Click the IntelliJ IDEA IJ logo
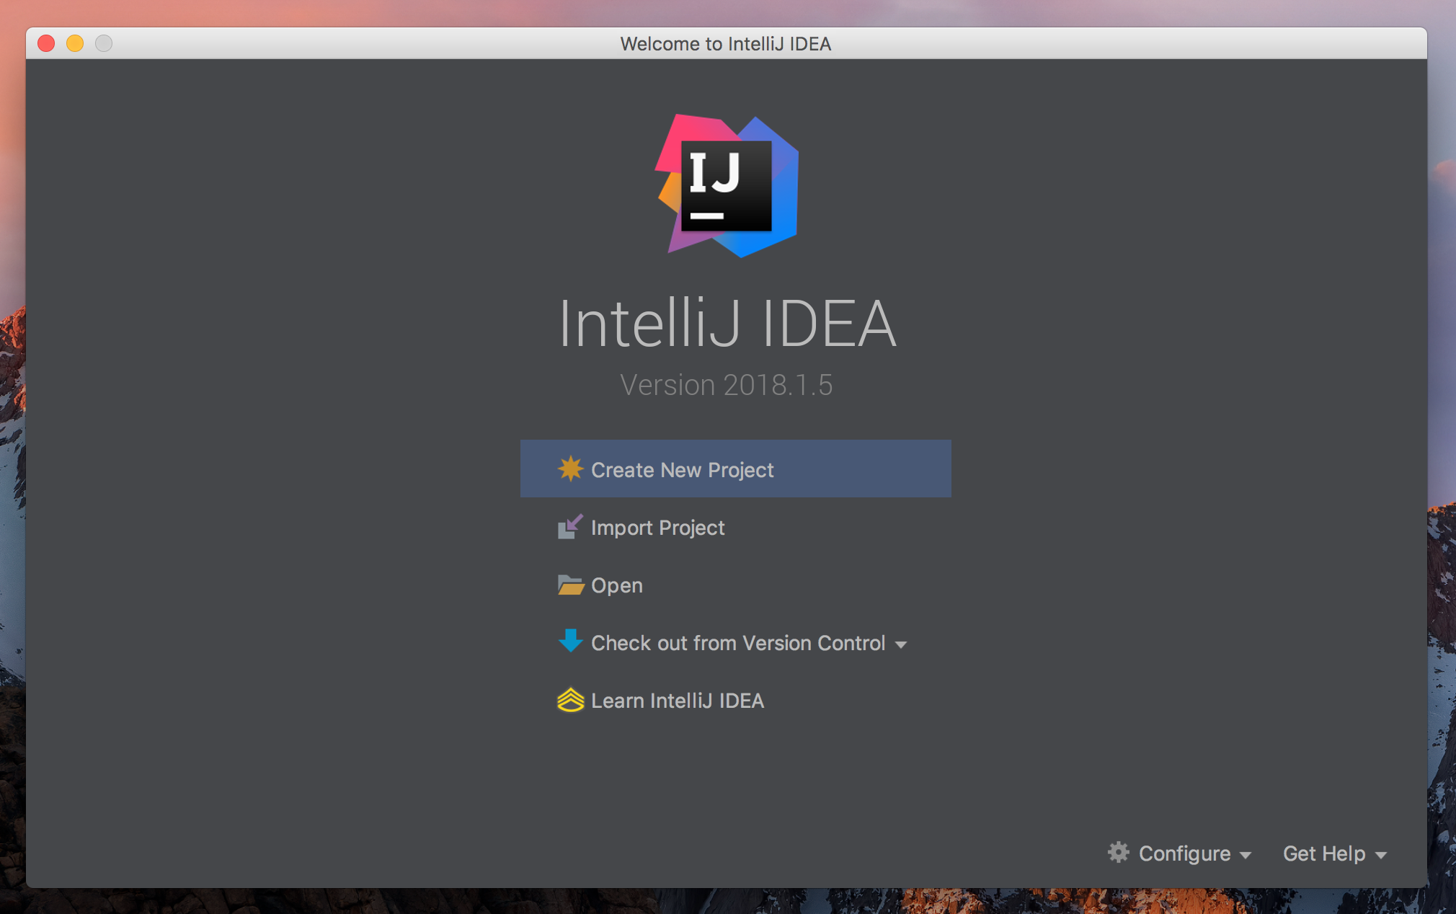Screen dimensions: 1456x914 [x=727, y=186]
